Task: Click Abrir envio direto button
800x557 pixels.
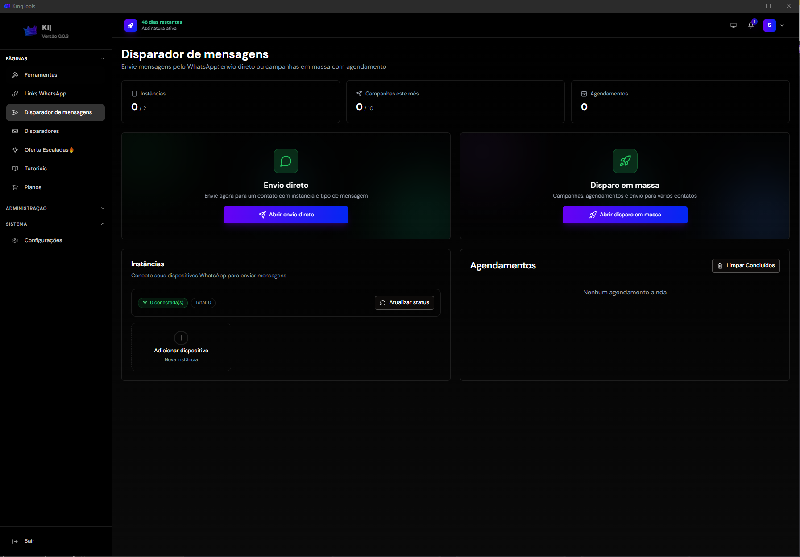Action: click(286, 215)
